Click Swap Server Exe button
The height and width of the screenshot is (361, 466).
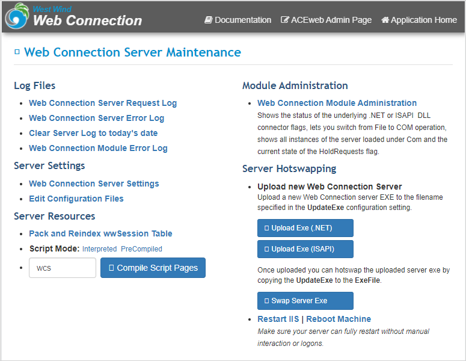click(305, 301)
